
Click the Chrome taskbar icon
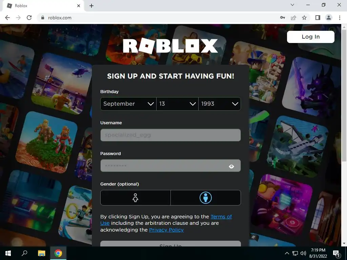(x=58, y=253)
